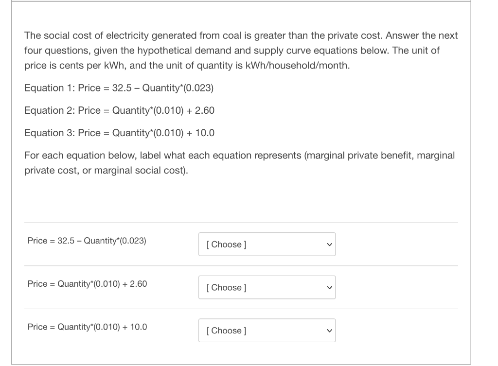Click the row label 'Price = Quantity*(0.010) + 2.60'
The width and height of the screenshot is (498, 366).
(x=87, y=284)
